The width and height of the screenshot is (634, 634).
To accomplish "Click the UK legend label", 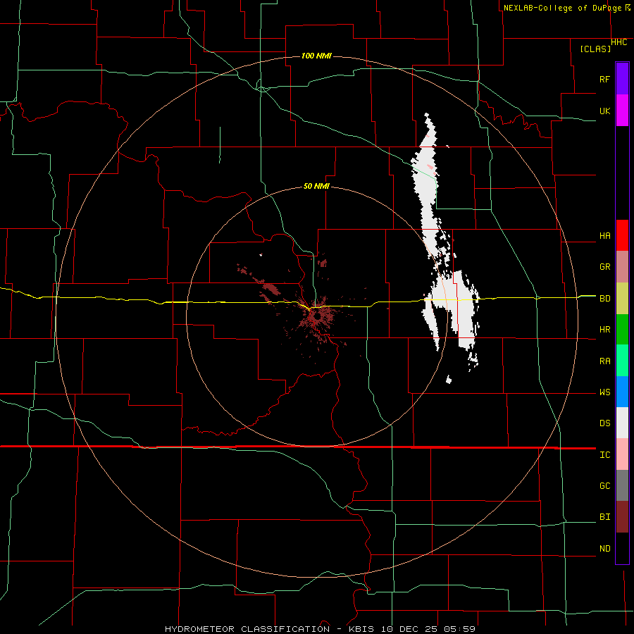I will tap(604, 111).
